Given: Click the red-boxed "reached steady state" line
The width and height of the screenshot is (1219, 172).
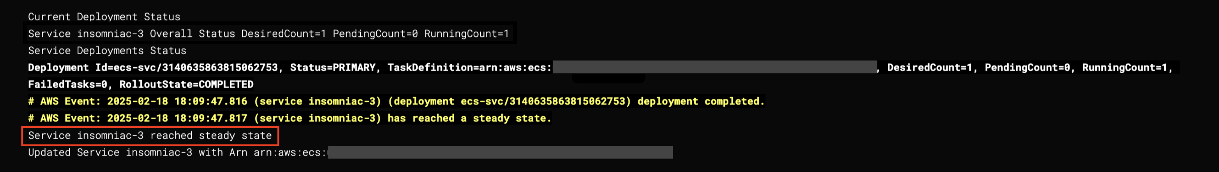Looking at the screenshot, I should point(150,136).
